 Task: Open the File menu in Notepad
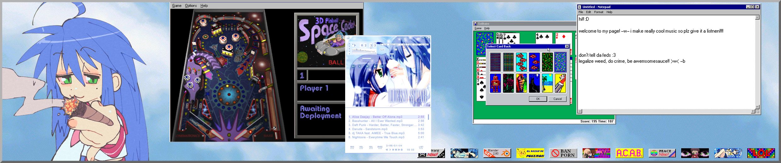pyautogui.click(x=581, y=12)
